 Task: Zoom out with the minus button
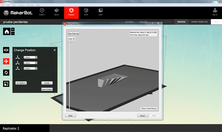coord(13,33)
